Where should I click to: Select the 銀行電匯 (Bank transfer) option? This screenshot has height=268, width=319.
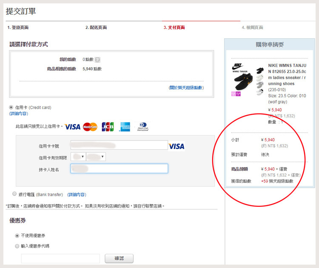pyautogui.click(x=15, y=194)
